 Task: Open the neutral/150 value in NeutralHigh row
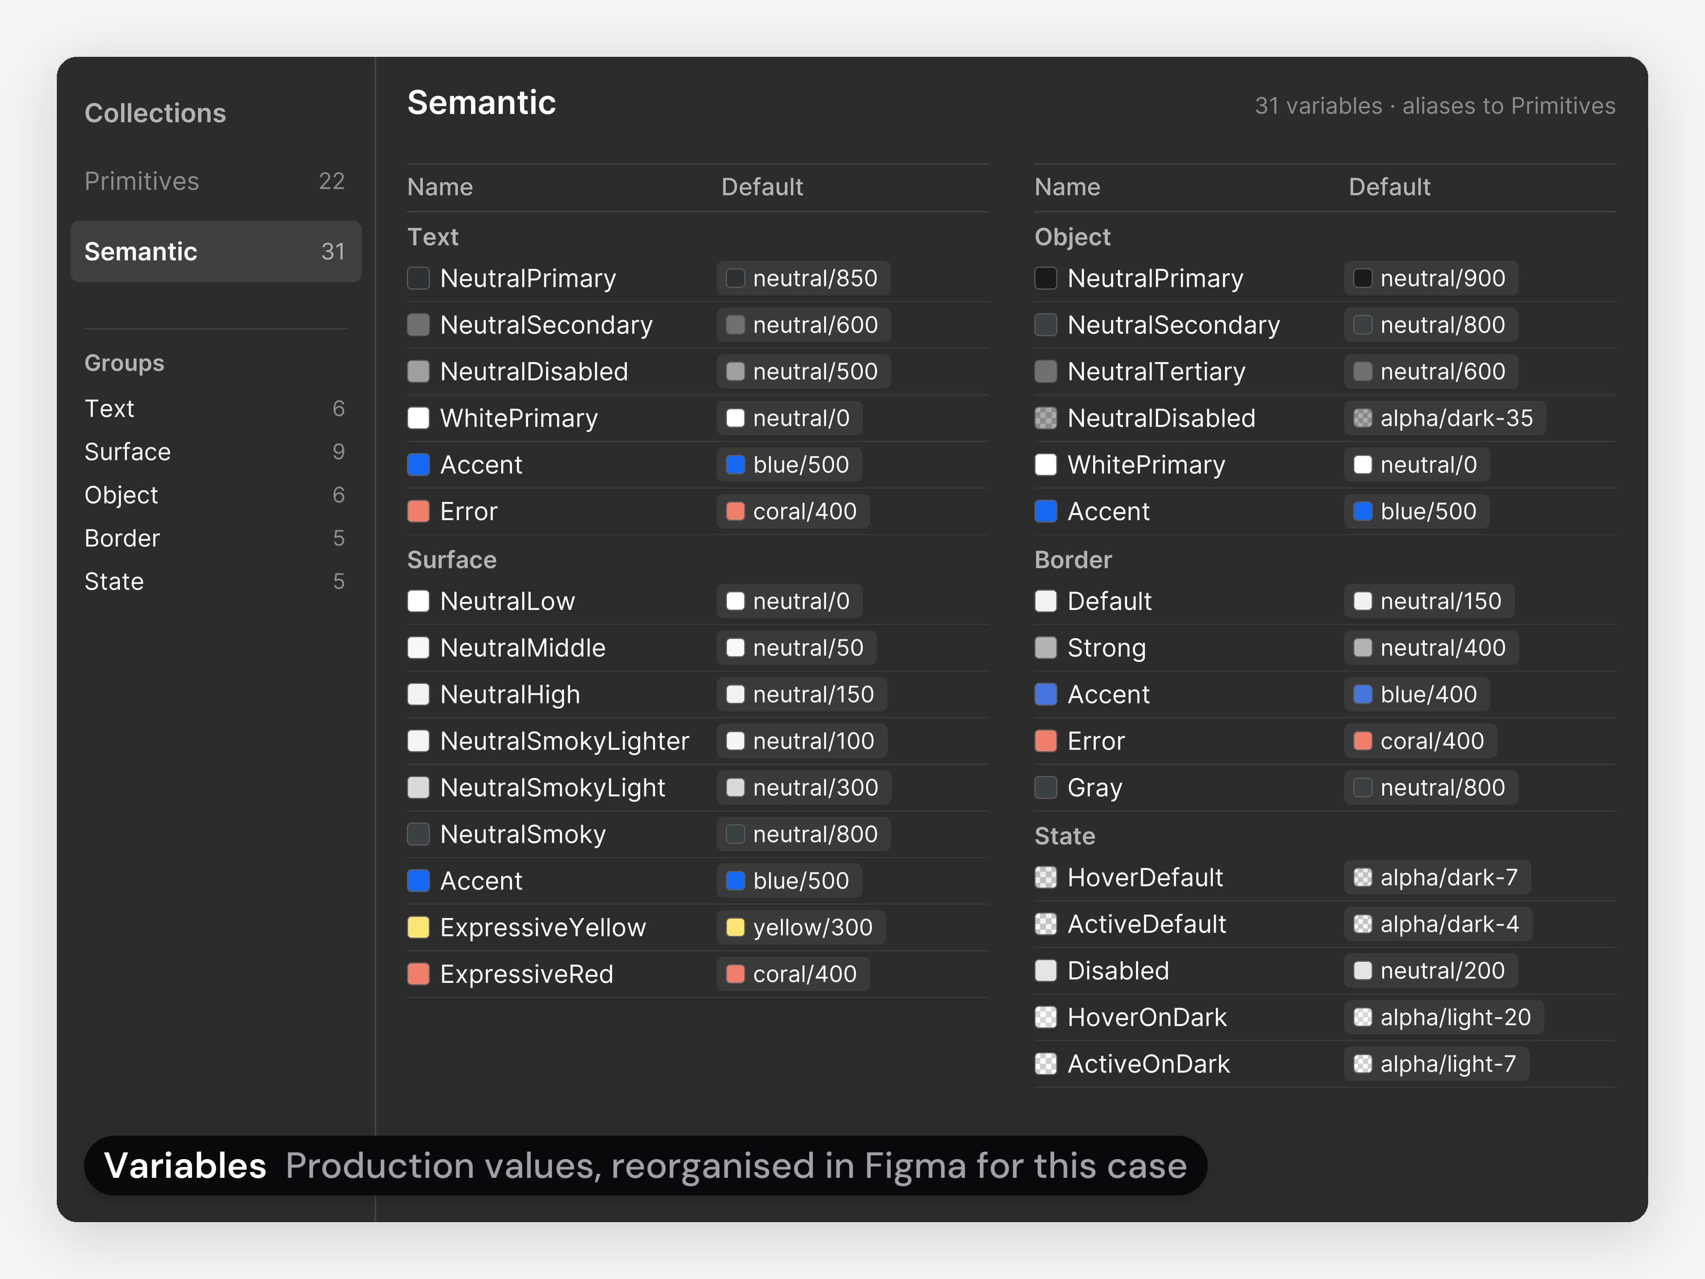pos(801,695)
